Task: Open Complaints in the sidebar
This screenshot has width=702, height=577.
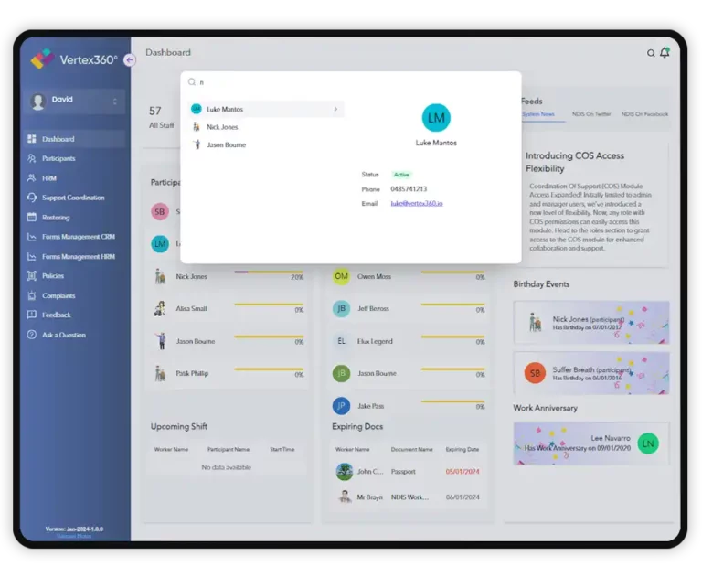Action: click(x=58, y=295)
